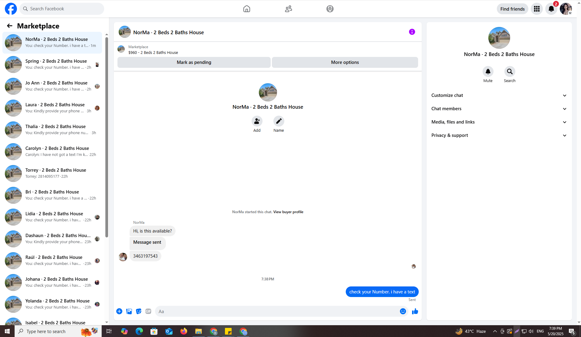
Task: Click the 3463197543 phone number message
Action: click(x=145, y=256)
